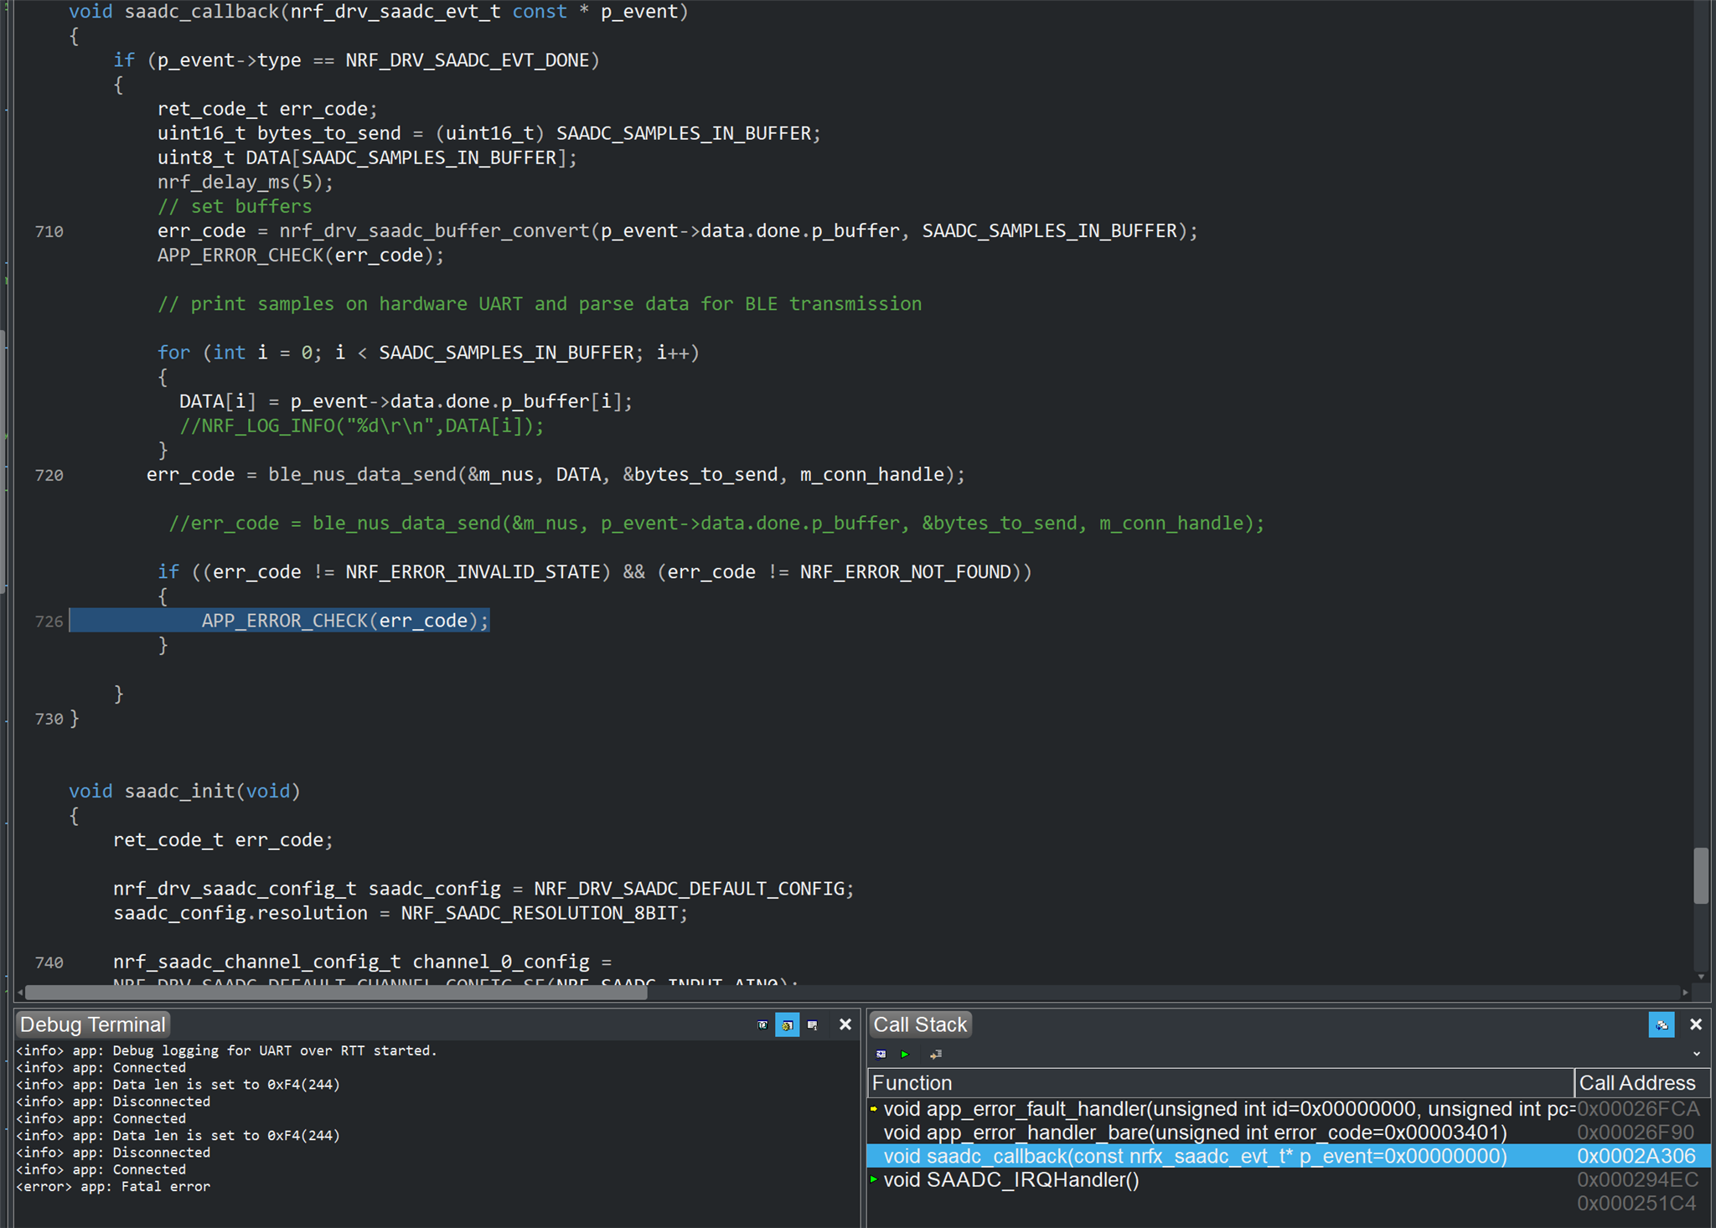This screenshot has height=1228, width=1716.
Task: Click line number 710 in gutter
Action: 49,232
